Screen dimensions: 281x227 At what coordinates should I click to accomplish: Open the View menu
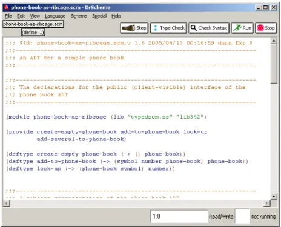35,16
